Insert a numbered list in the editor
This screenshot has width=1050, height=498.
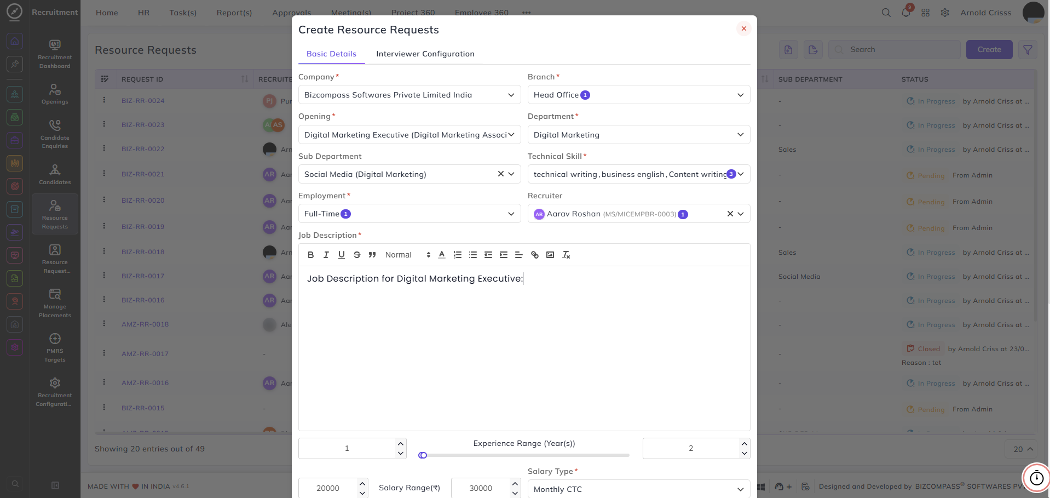[x=458, y=255]
